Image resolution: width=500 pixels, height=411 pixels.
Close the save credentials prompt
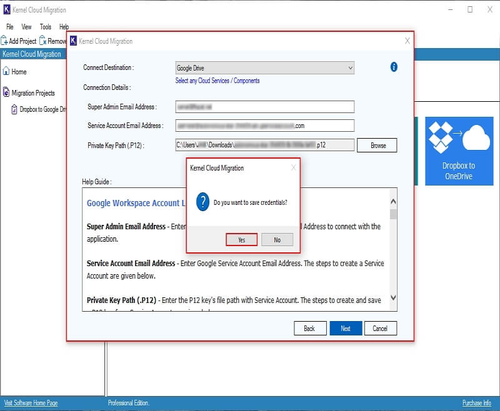point(293,167)
